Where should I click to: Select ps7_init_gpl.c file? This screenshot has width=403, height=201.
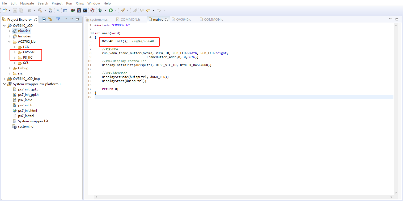click(x=28, y=89)
